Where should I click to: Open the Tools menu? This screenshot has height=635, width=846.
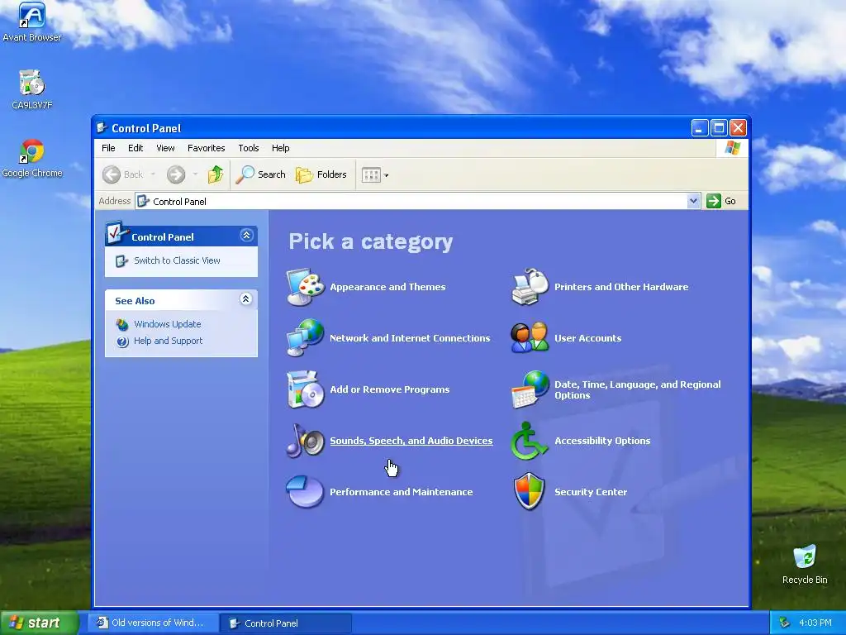pos(248,148)
